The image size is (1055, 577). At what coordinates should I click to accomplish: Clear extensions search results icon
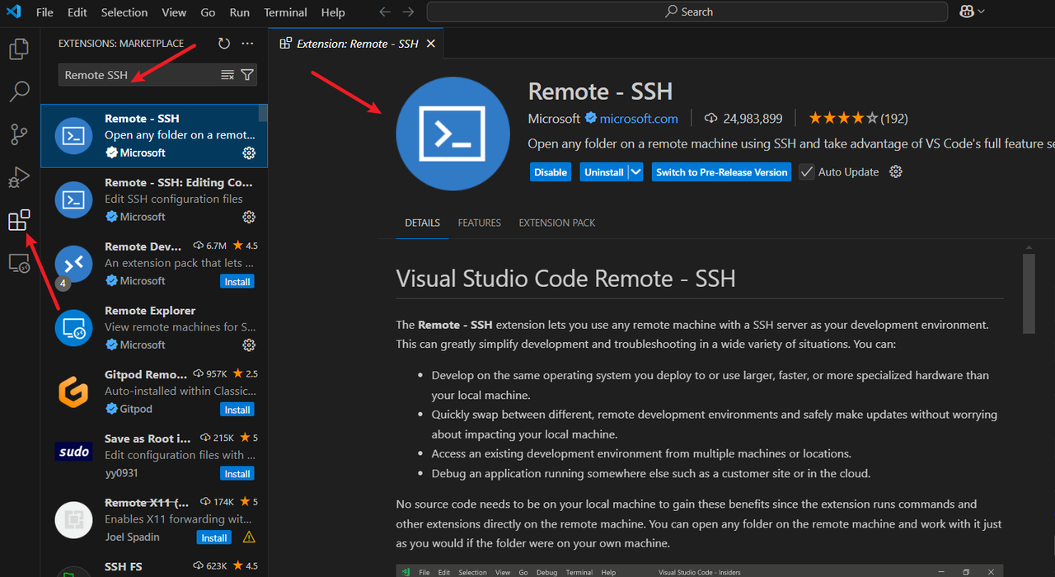[227, 75]
